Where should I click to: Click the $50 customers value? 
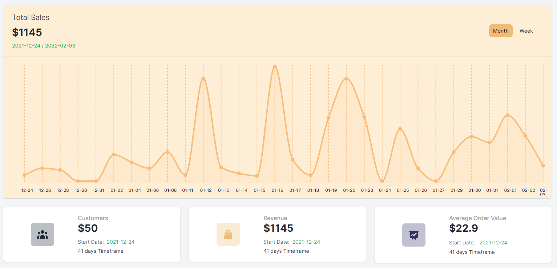tap(88, 228)
